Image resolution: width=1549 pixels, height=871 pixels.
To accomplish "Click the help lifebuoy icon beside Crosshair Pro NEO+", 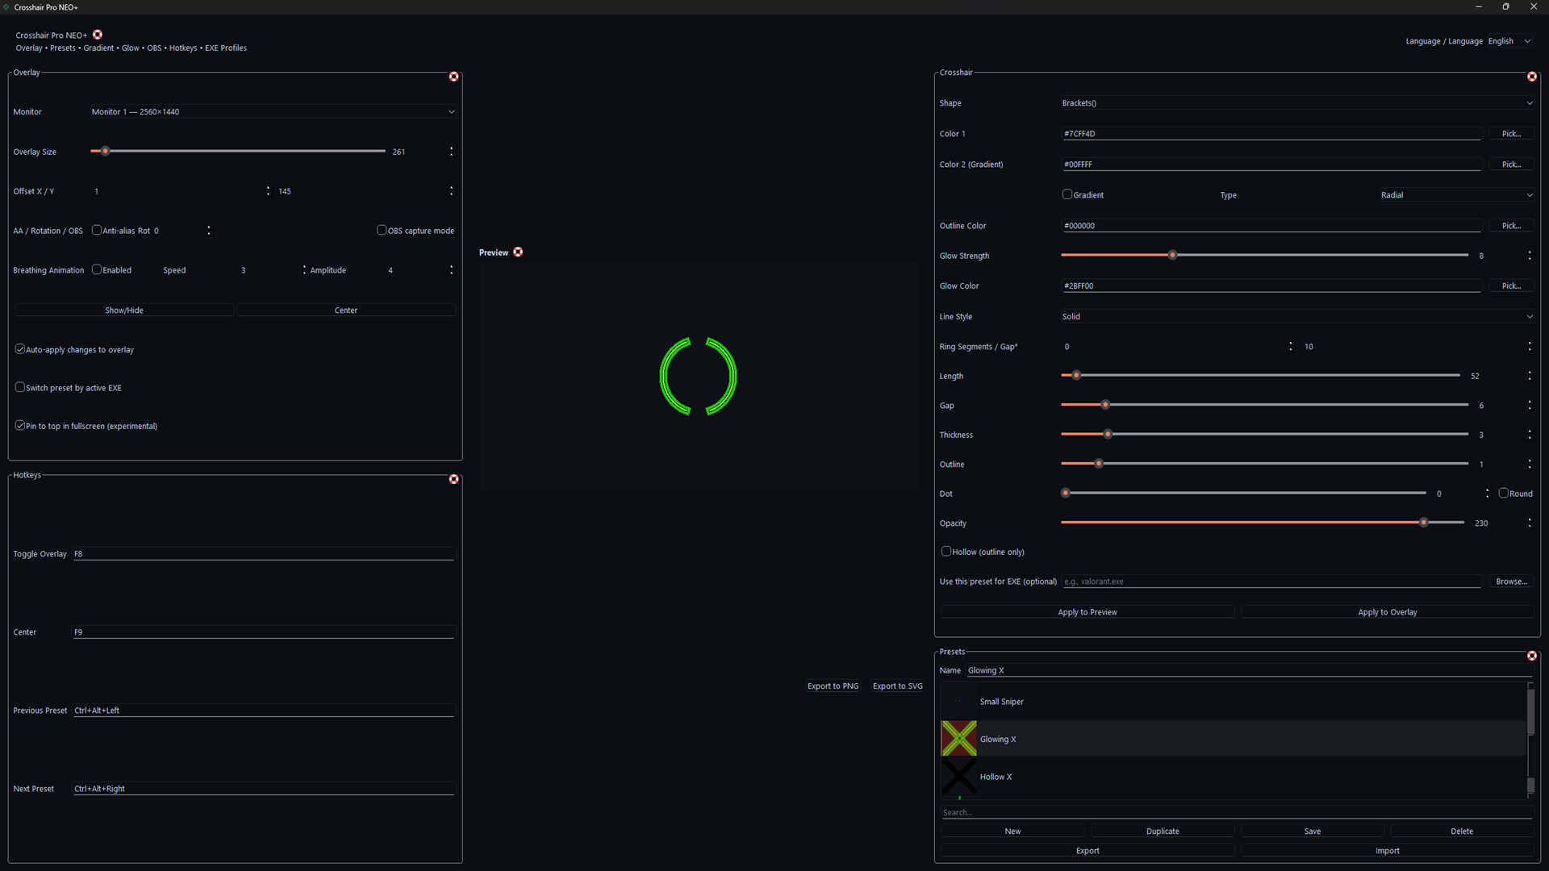I will 97,35.
